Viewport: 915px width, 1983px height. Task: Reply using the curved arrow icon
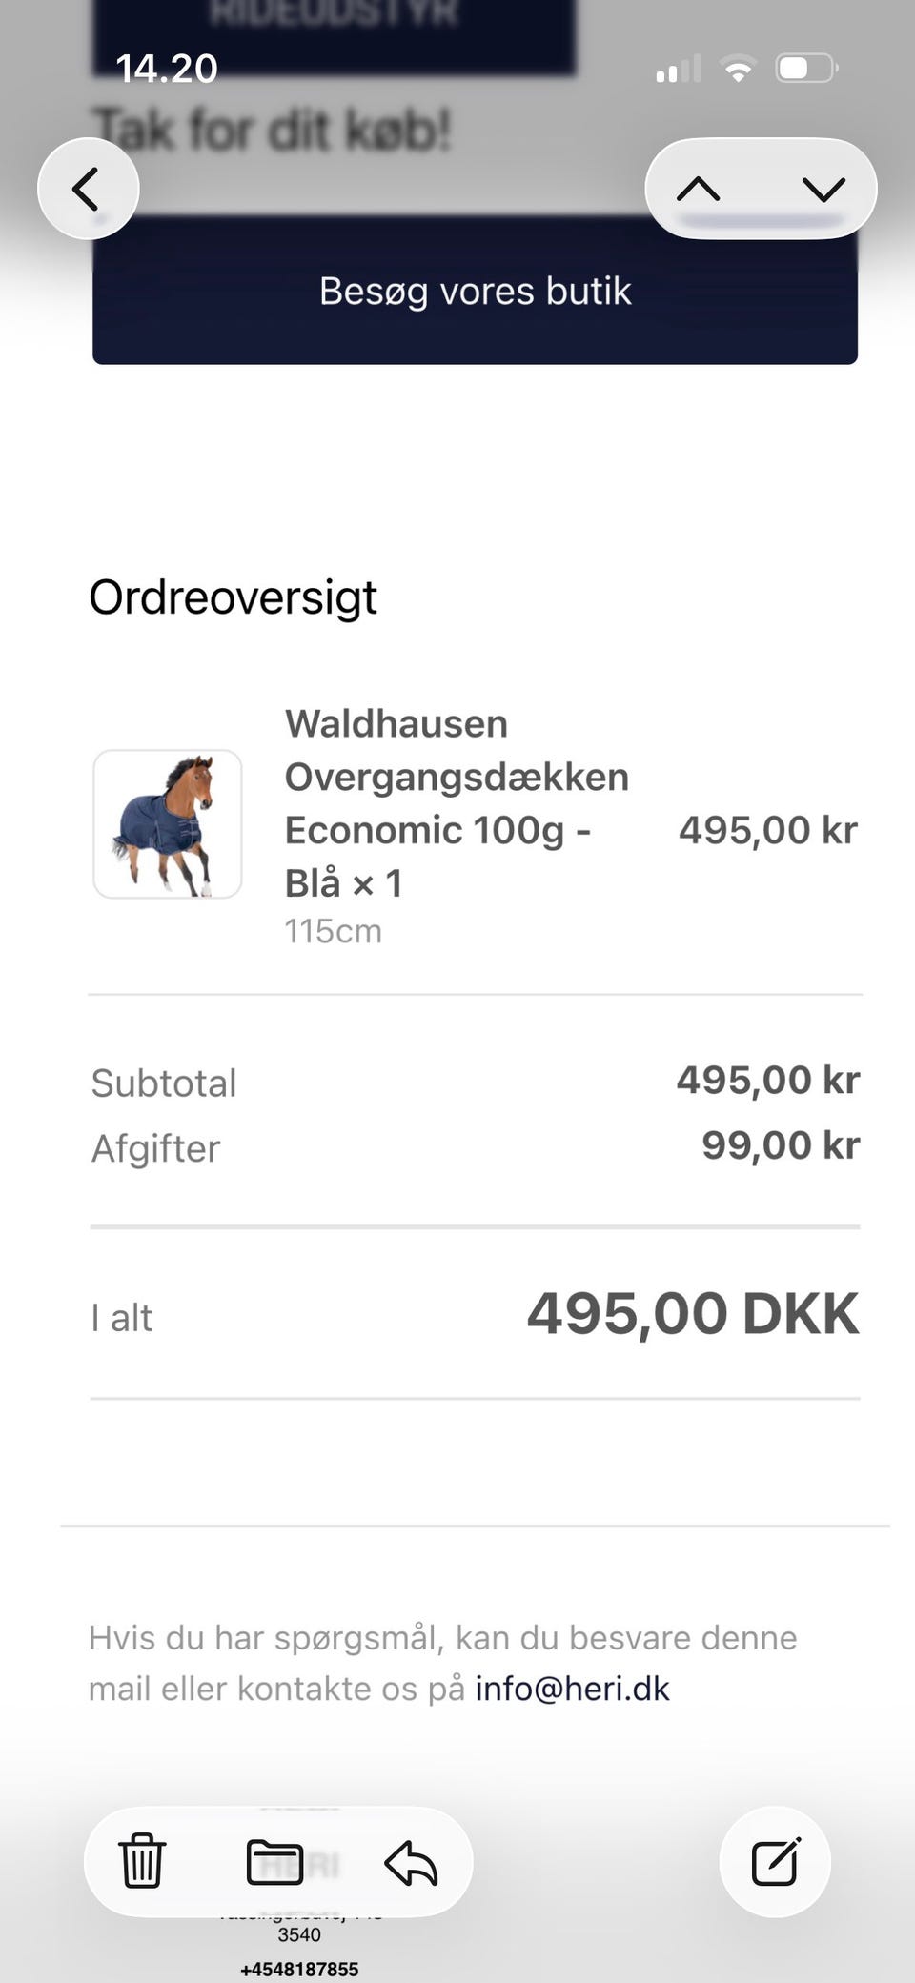pos(411,1863)
